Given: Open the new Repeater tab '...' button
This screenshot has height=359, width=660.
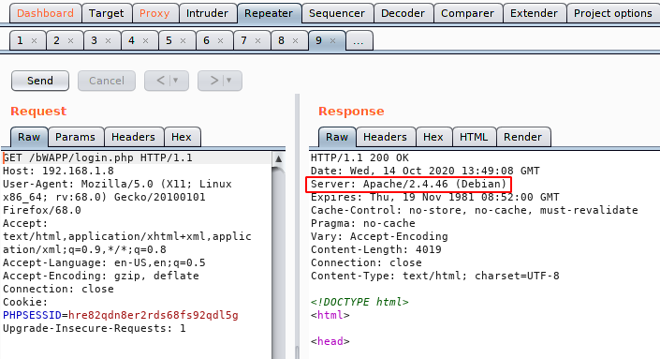Looking at the screenshot, I should 359,40.
